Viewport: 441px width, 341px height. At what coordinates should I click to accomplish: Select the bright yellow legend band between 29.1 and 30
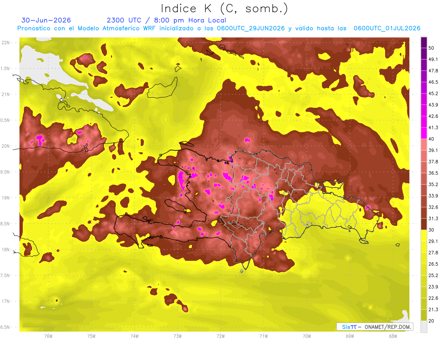pyautogui.click(x=424, y=235)
